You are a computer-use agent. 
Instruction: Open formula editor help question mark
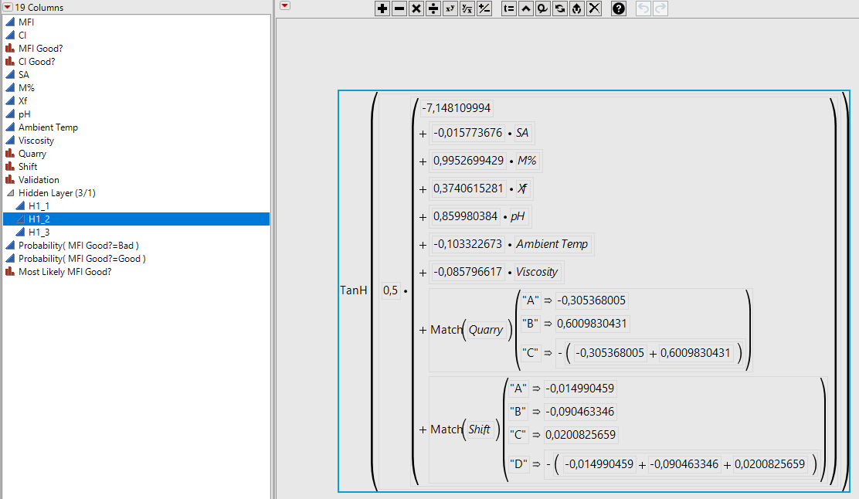click(x=618, y=8)
